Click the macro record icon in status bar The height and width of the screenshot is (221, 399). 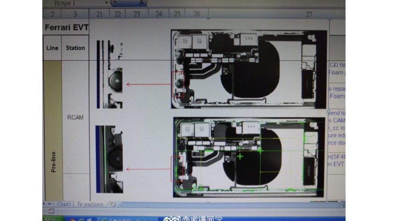(x=51, y=211)
